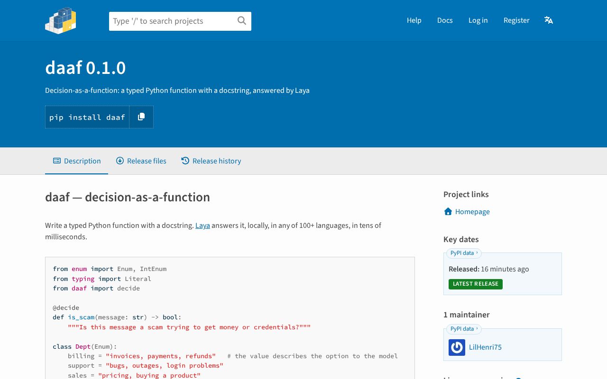Open the language selector icon
Viewport: 607px width, 379px height.
(x=549, y=20)
